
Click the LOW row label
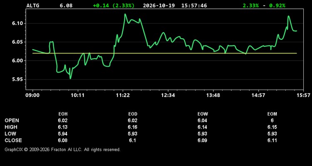[x=10, y=134]
